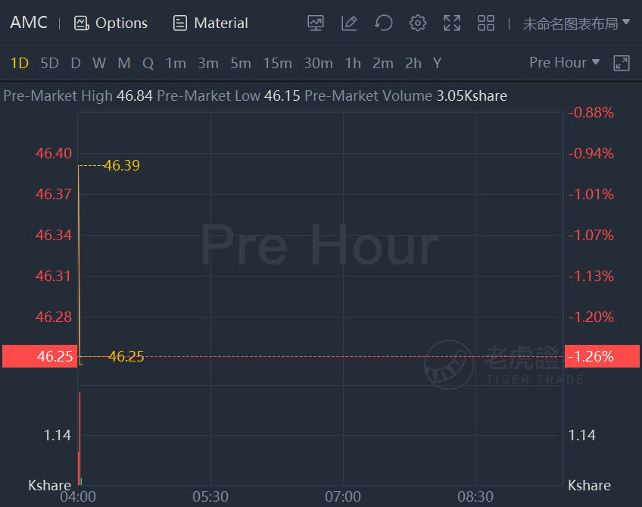Select the W weekly interval
The height and width of the screenshot is (507, 642).
(x=99, y=63)
